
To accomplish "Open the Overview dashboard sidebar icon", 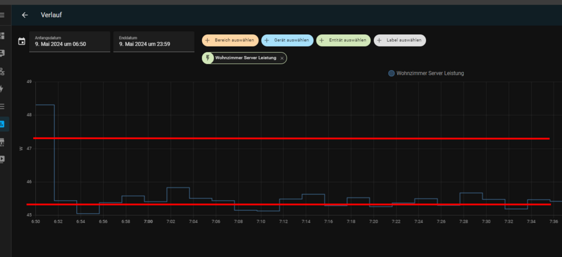I will (x=2, y=36).
